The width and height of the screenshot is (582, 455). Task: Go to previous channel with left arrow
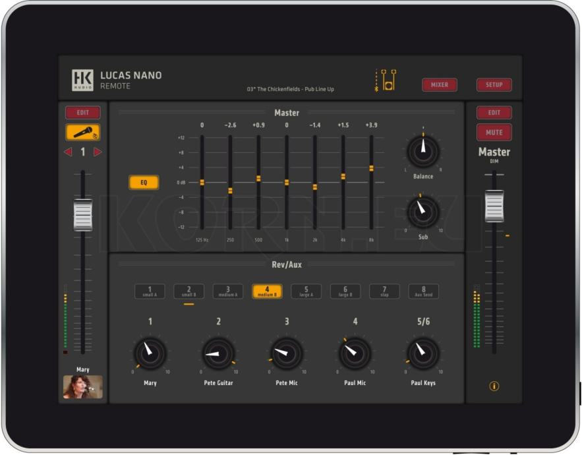pyautogui.click(x=68, y=152)
